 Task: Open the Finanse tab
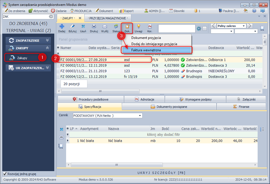click(241, 106)
